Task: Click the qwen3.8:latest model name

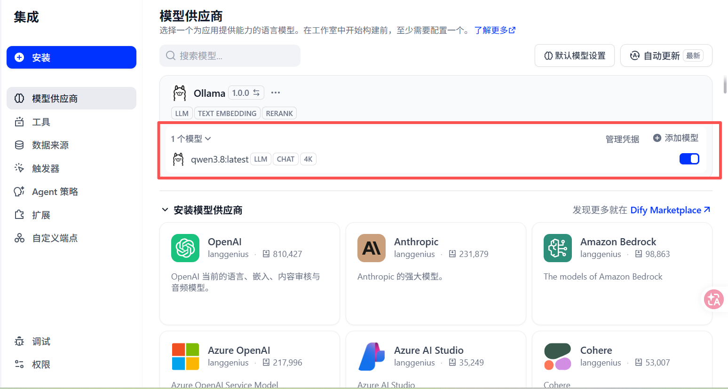Action: 220,159
